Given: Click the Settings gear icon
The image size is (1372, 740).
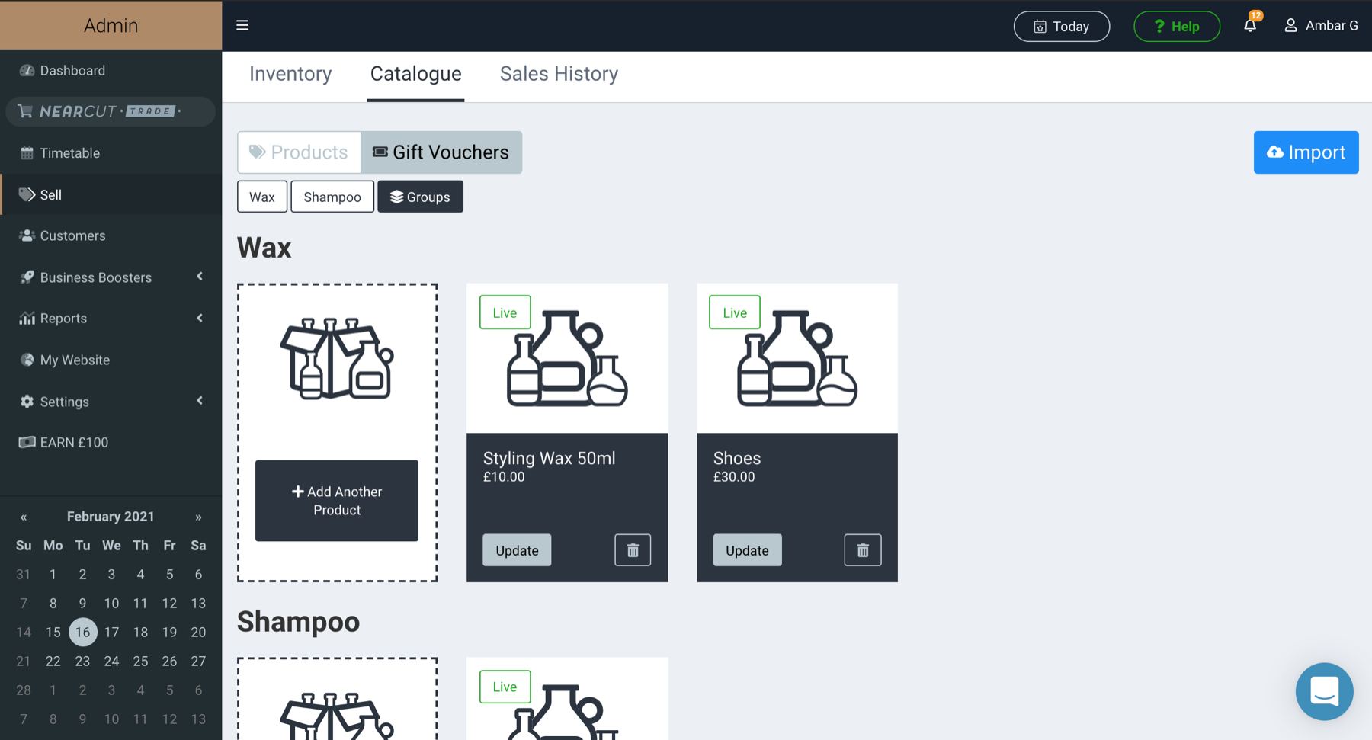Looking at the screenshot, I should (27, 401).
